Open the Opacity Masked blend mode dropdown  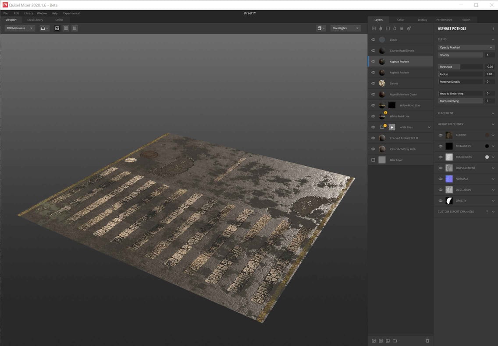466,47
